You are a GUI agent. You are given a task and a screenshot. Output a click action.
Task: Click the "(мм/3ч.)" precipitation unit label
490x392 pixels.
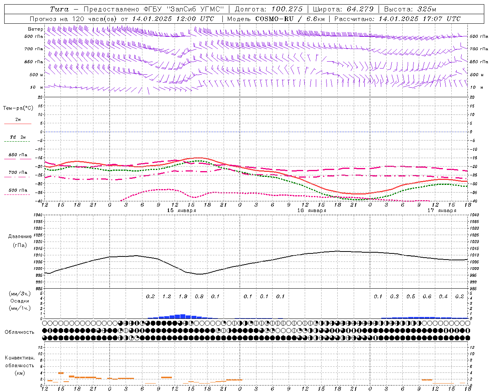[x=20, y=294]
